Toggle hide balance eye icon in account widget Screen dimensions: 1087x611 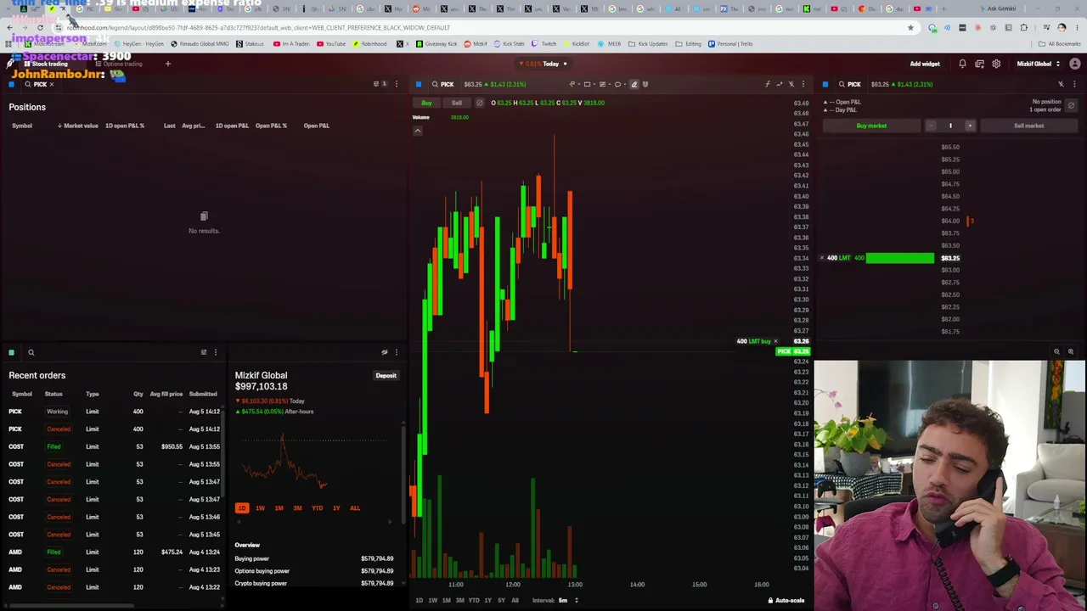click(x=385, y=352)
